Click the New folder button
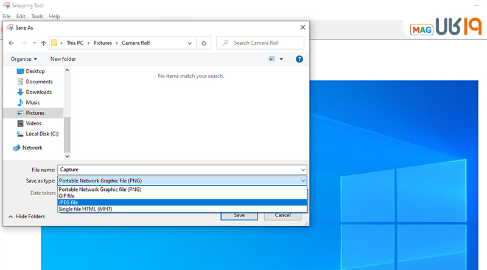487x270 pixels. (63, 59)
